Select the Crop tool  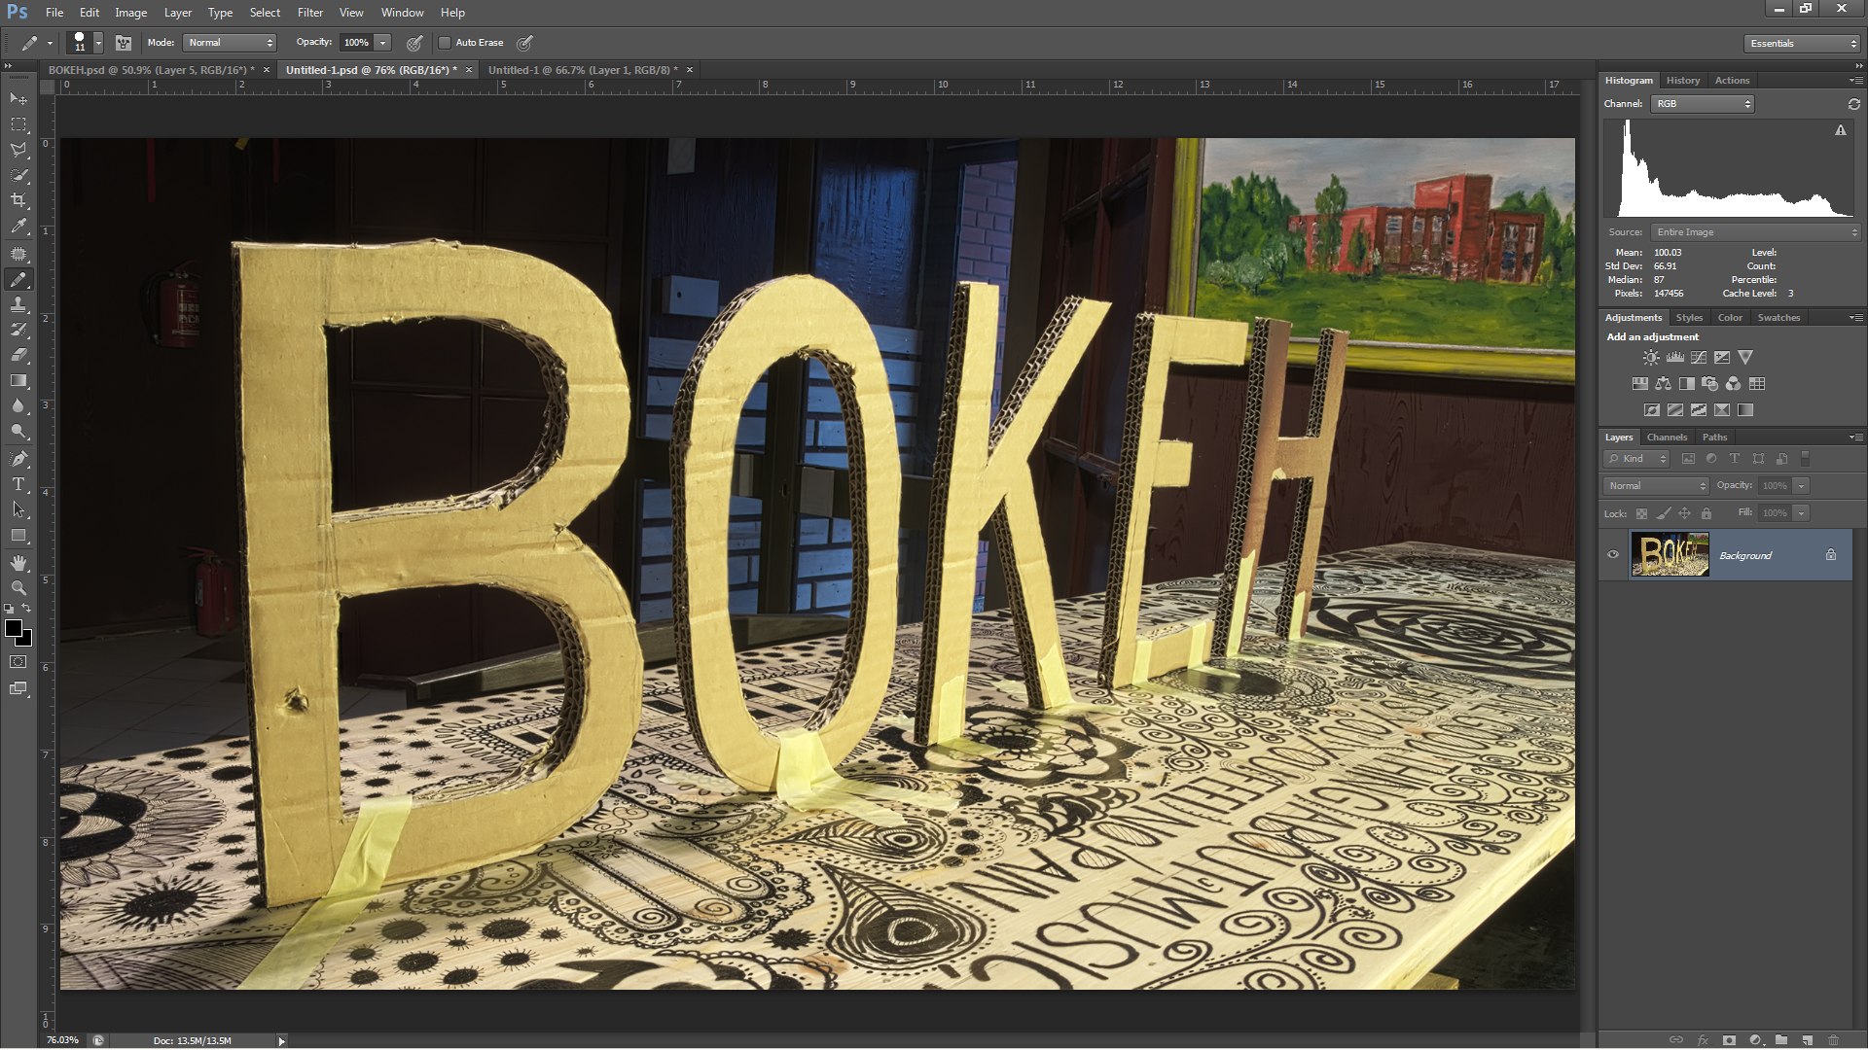click(x=18, y=200)
